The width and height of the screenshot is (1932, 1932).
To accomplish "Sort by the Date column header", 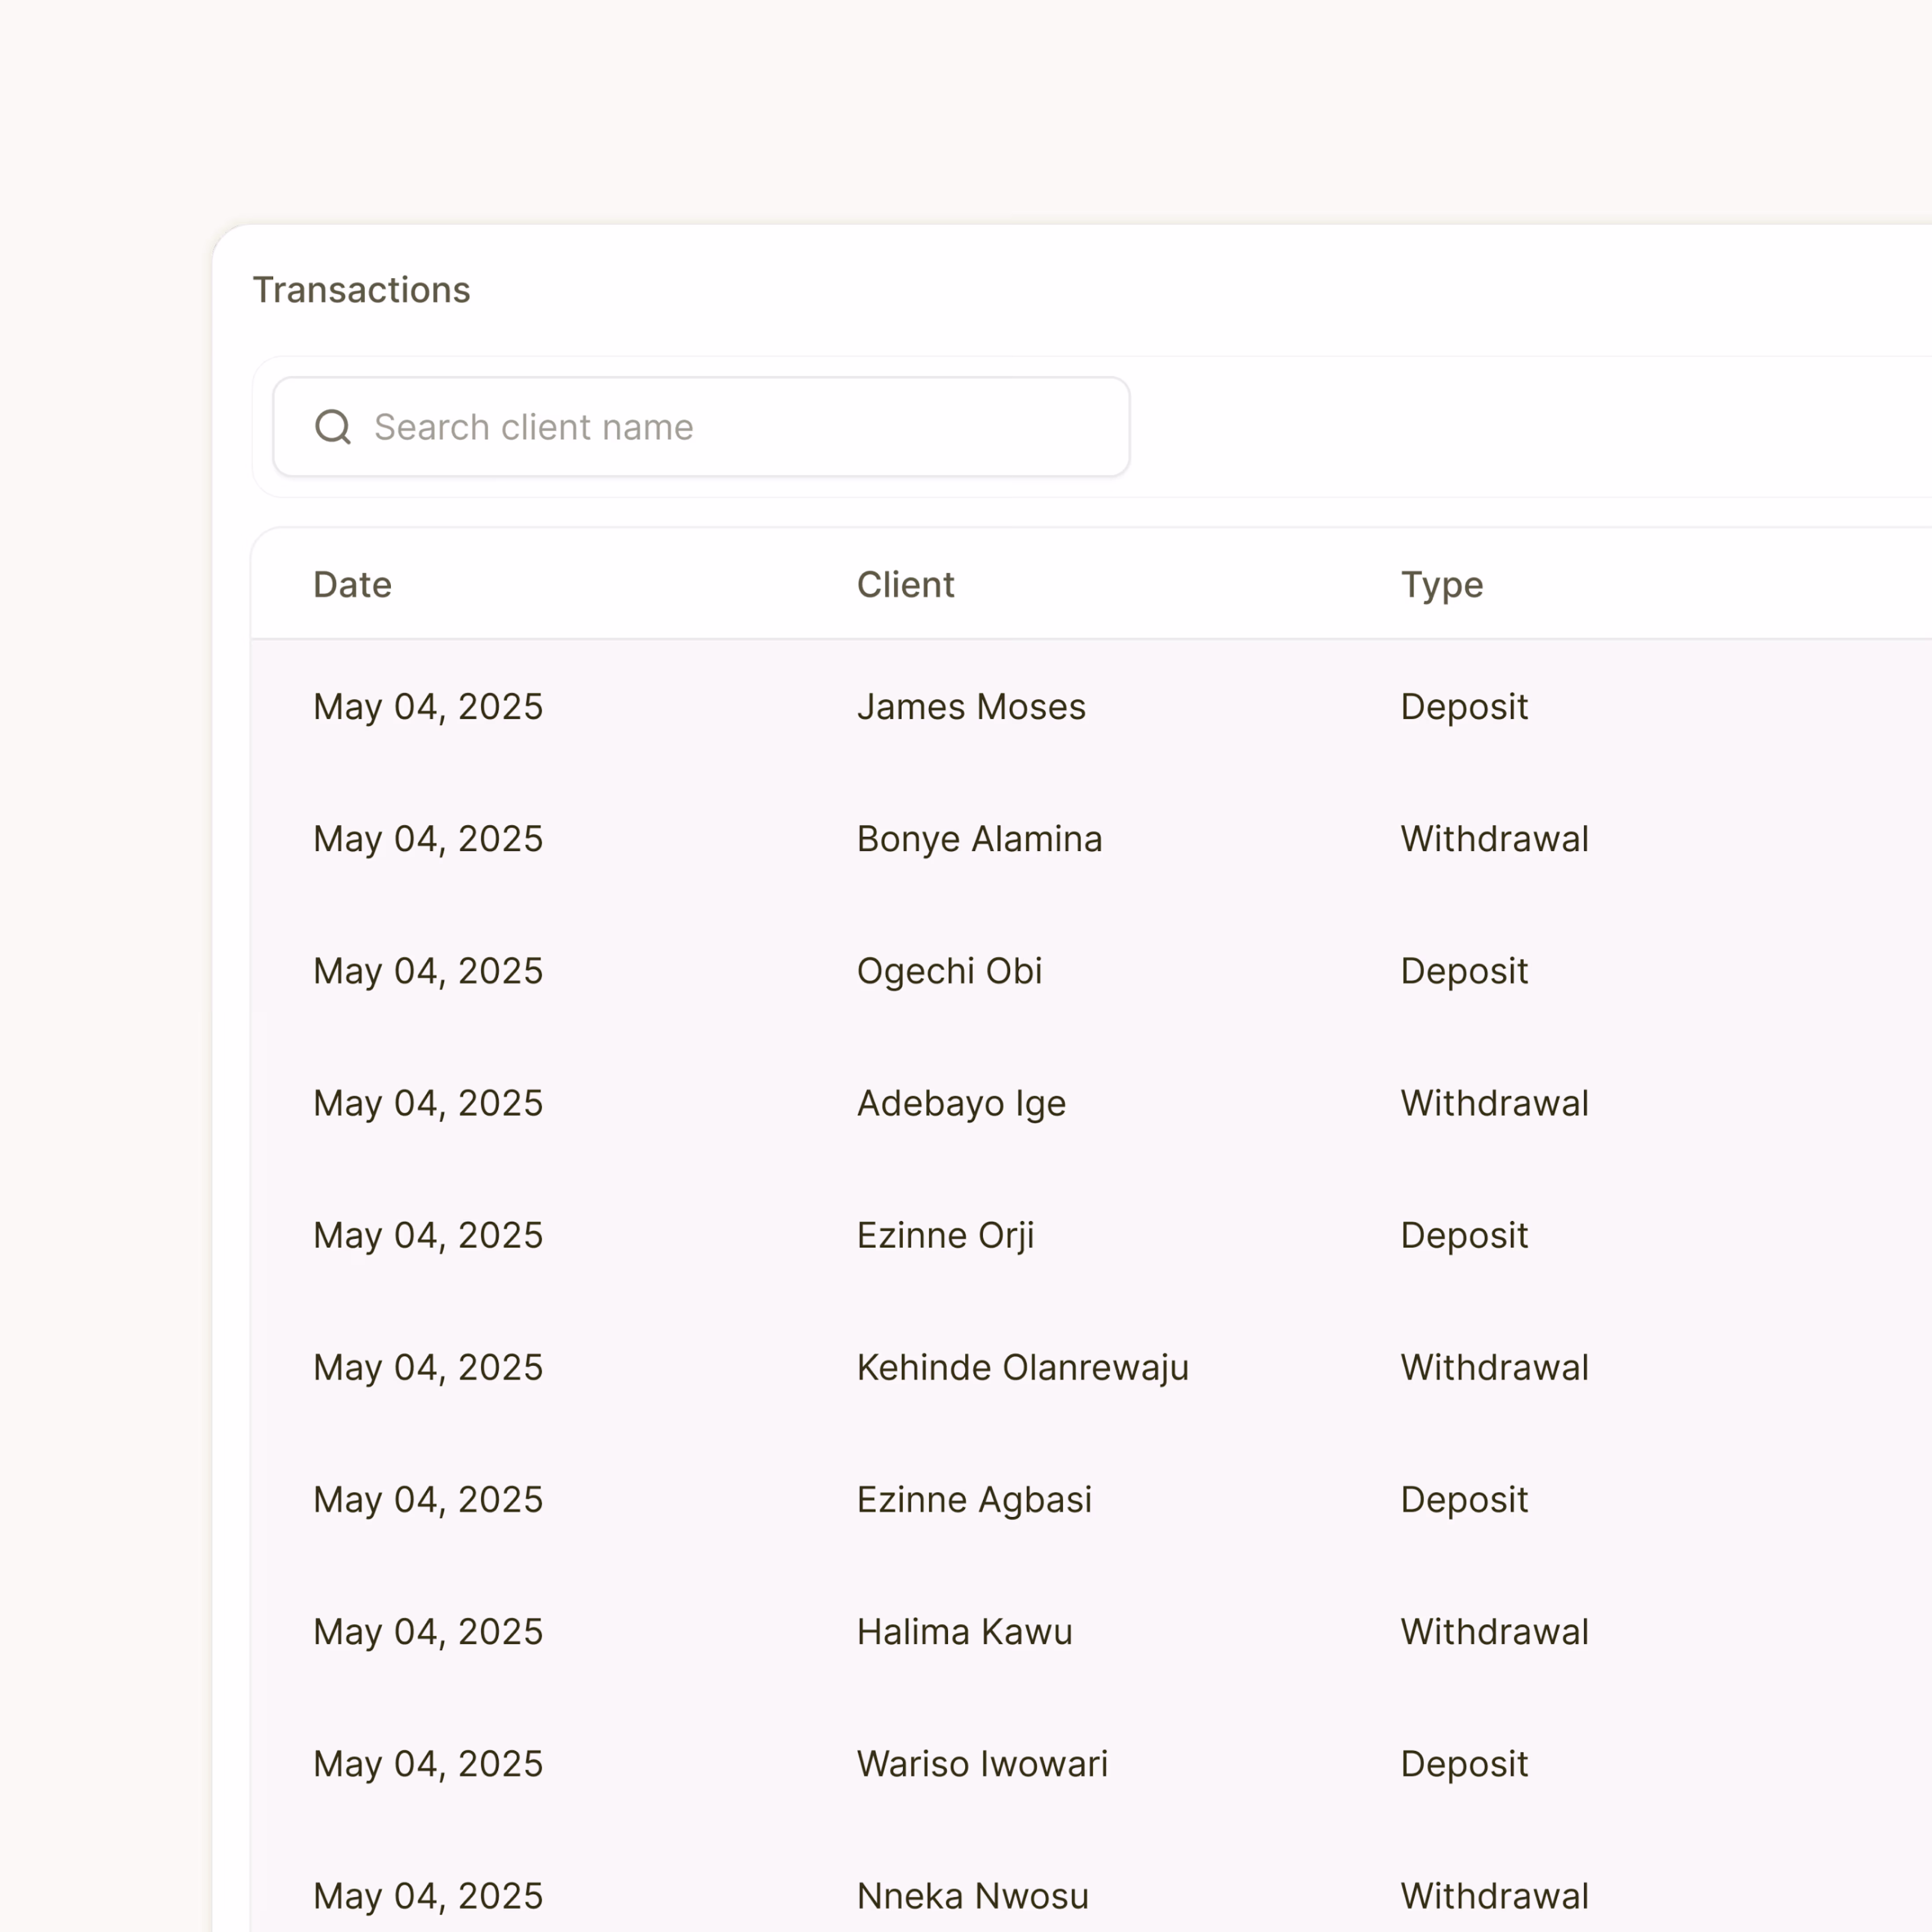I will tap(352, 585).
